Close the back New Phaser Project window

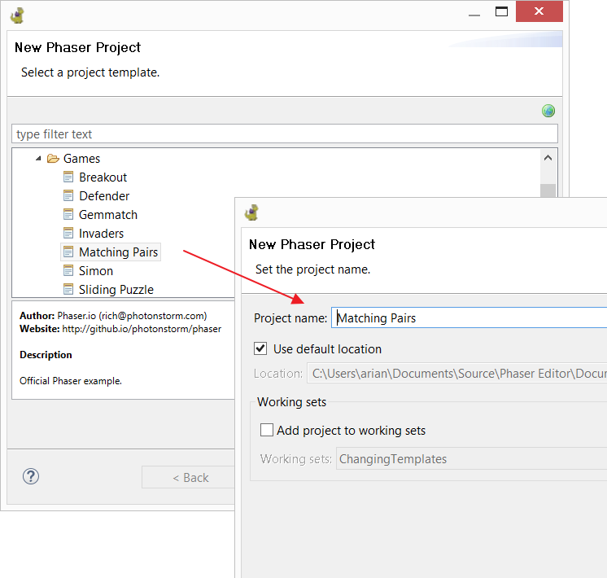539,11
